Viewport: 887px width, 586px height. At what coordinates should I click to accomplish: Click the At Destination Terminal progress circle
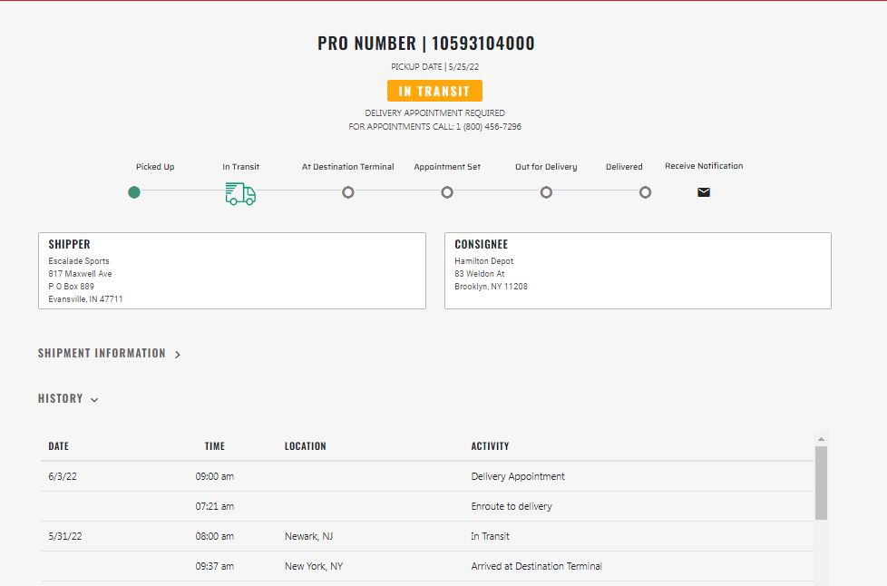348,192
